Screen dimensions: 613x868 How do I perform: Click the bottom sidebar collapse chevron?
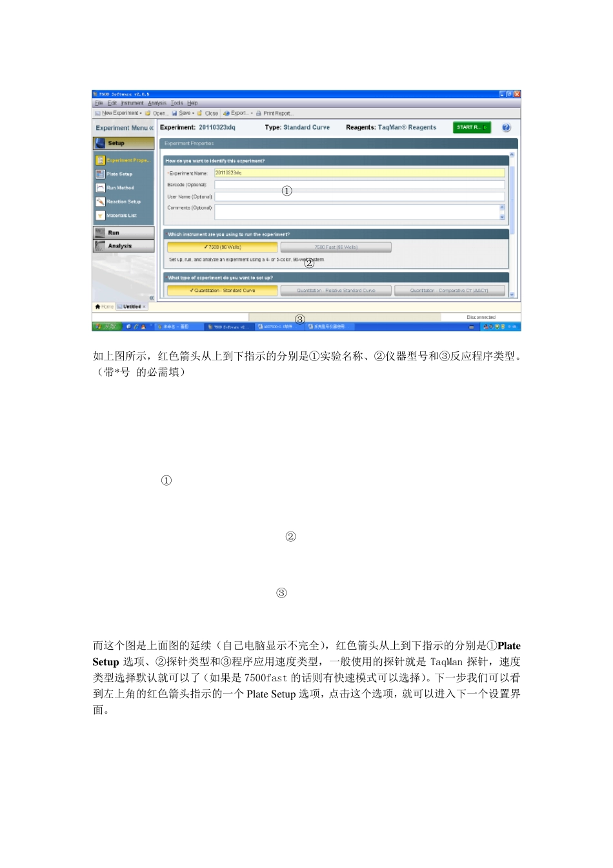click(152, 298)
